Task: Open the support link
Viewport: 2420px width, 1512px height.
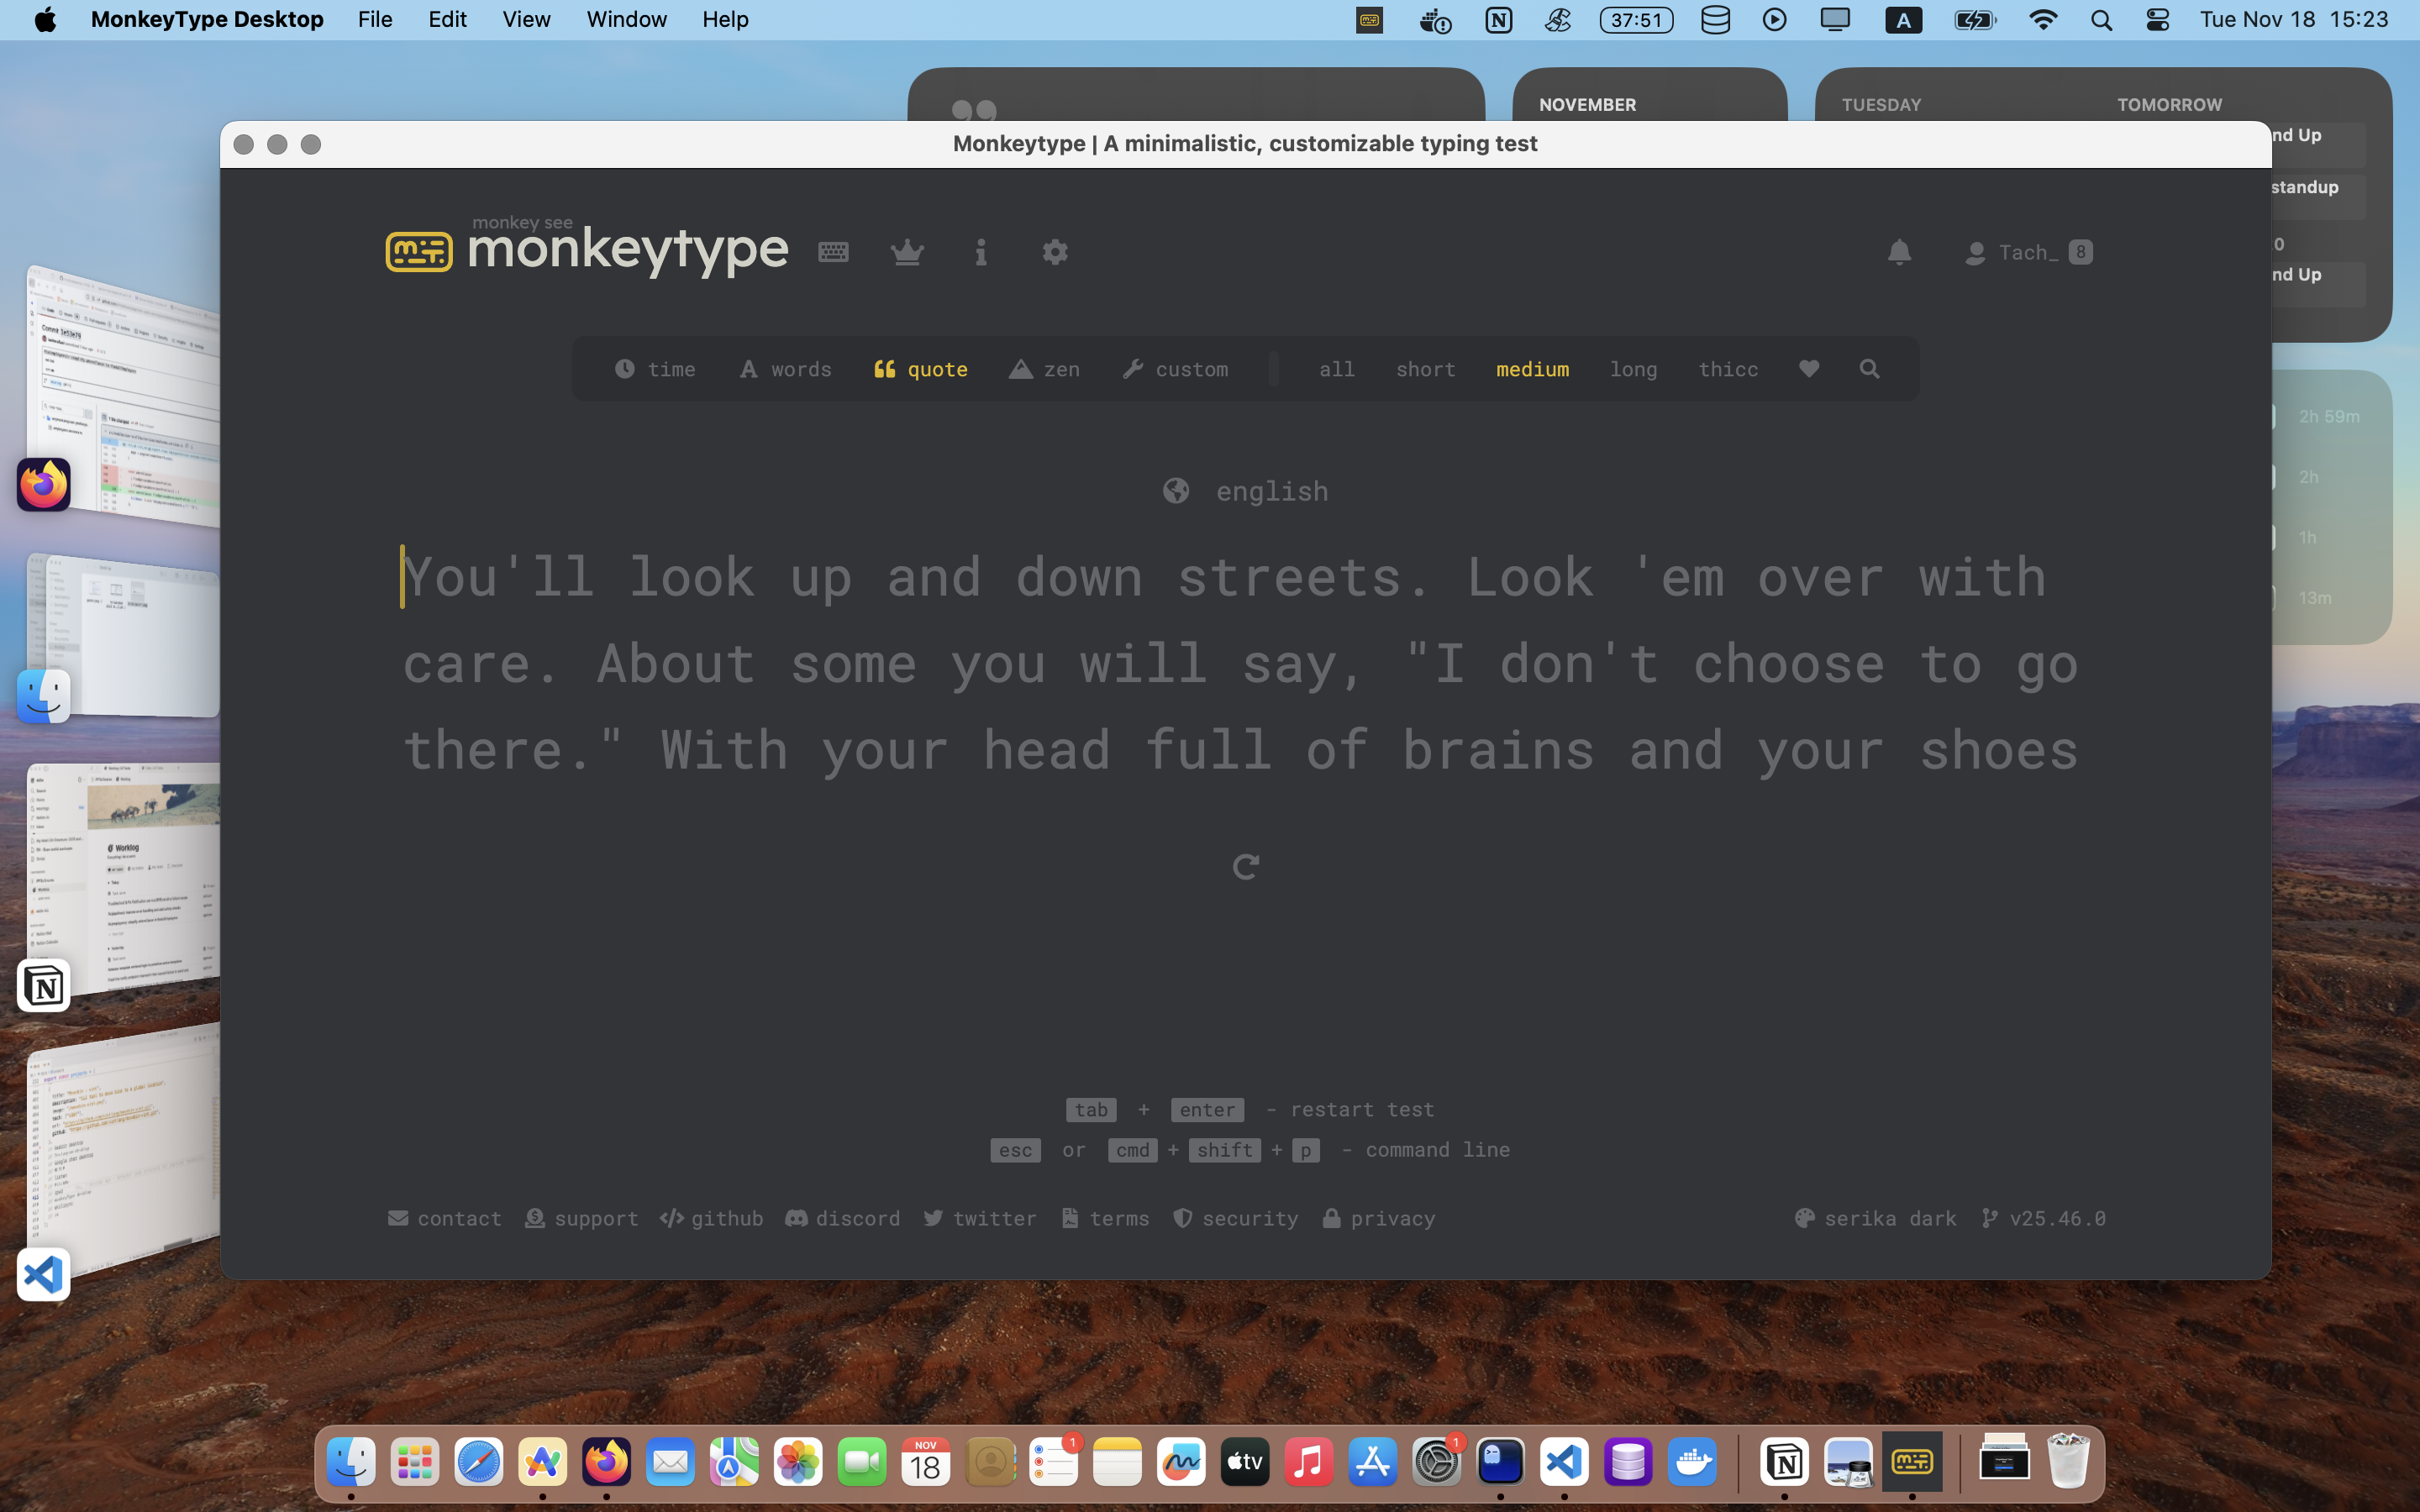Action: coord(581,1218)
